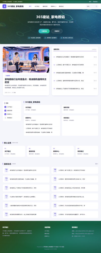Click the admin email address in footer
101x253 pixels.
point(85,231)
